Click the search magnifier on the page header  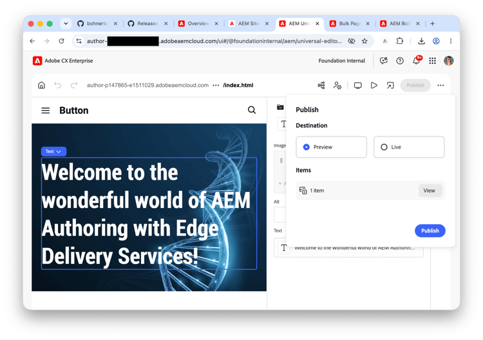pos(252,110)
